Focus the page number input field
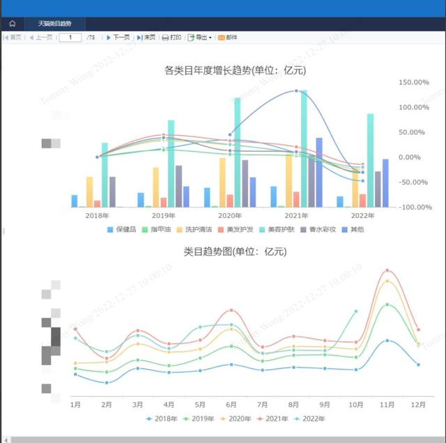Image resolution: width=446 pixels, height=443 pixels. point(70,37)
